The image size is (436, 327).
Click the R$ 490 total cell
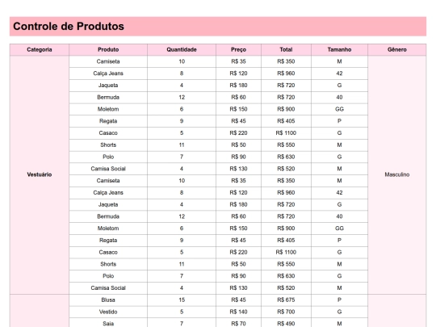(286, 323)
